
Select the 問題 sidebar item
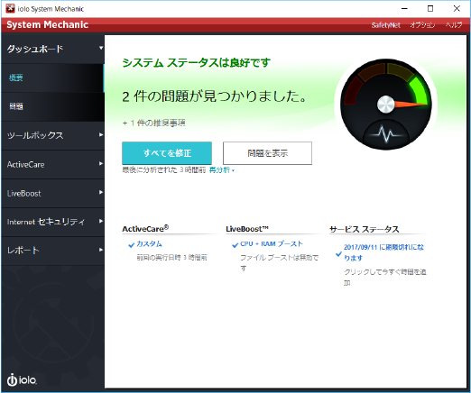[x=52, y=106]
